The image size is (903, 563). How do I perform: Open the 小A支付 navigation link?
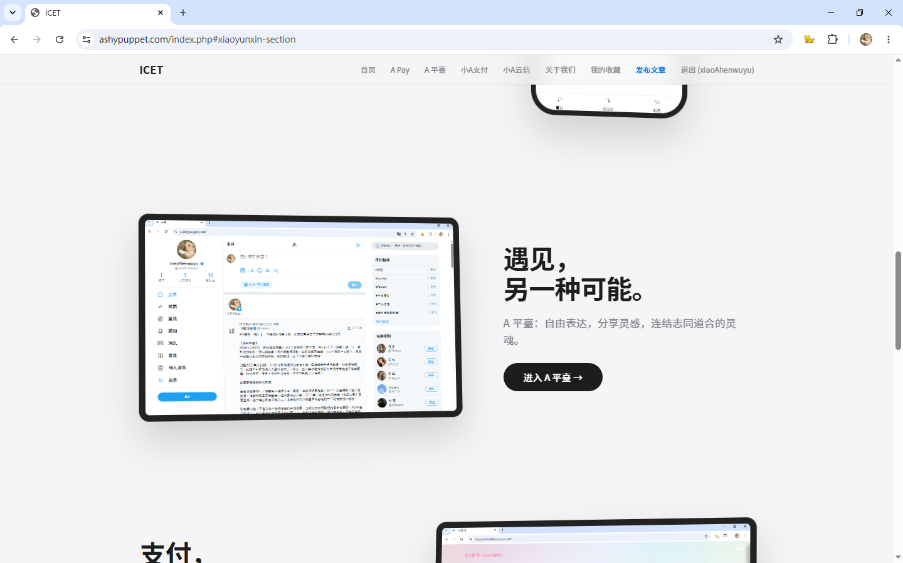[x=474, y=70]
